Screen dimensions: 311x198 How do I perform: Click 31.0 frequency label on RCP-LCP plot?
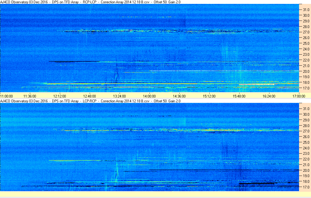306,10
